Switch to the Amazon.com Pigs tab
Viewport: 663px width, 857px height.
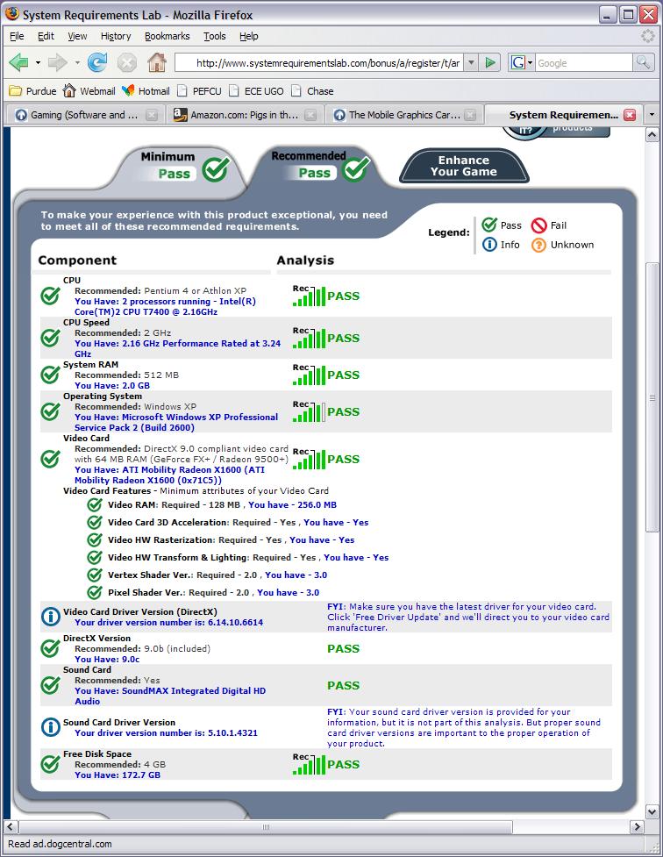[244, 115]
